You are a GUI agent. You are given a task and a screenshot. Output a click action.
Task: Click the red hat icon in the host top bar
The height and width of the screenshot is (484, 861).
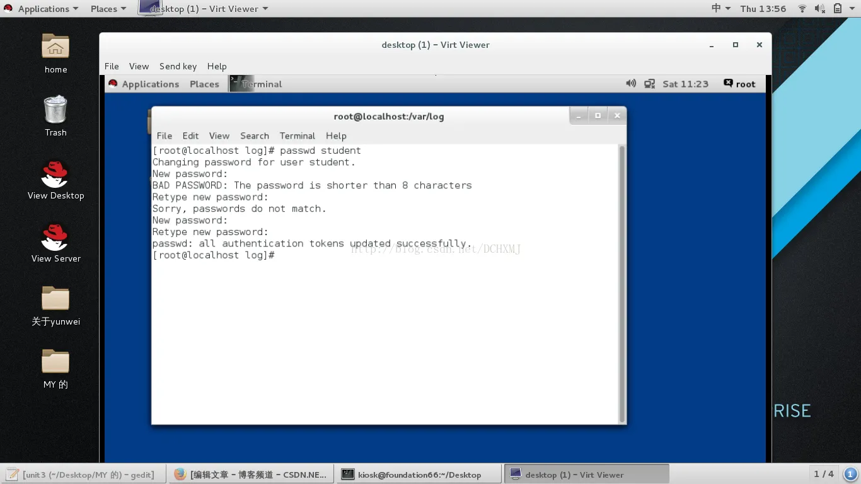coord(8,9)
